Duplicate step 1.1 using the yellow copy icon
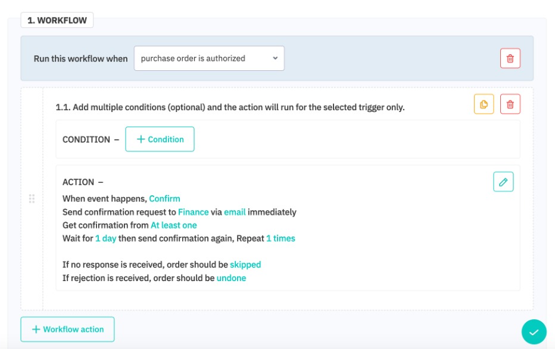The image size is (555, 349). pyautogui.click(x=484, y=104)
